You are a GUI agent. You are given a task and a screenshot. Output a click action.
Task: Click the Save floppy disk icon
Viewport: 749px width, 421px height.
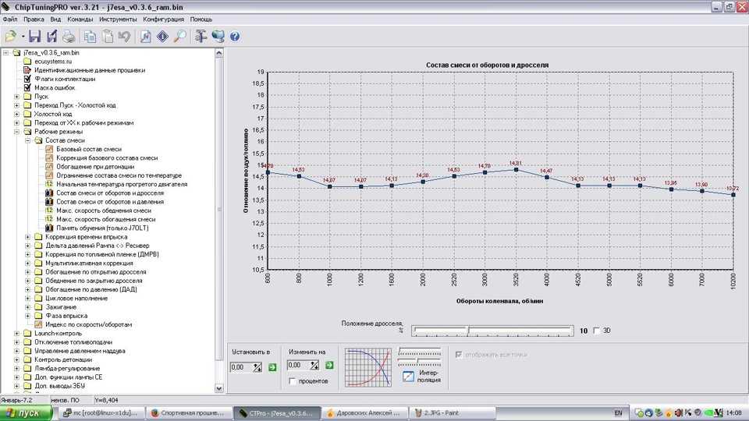[x=34, y=37]
